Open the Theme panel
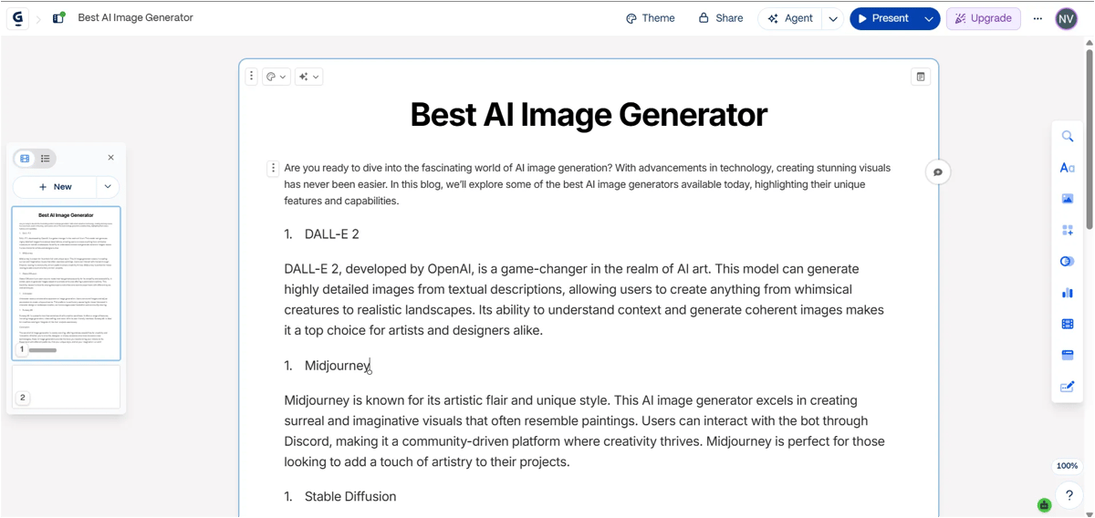 point(651,18)
